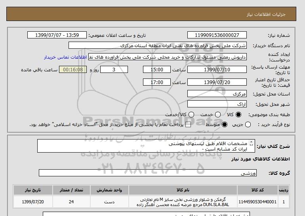Click the نام کالا column header
The height and width of the screenshot is (216, 305).
coord(183,190)
